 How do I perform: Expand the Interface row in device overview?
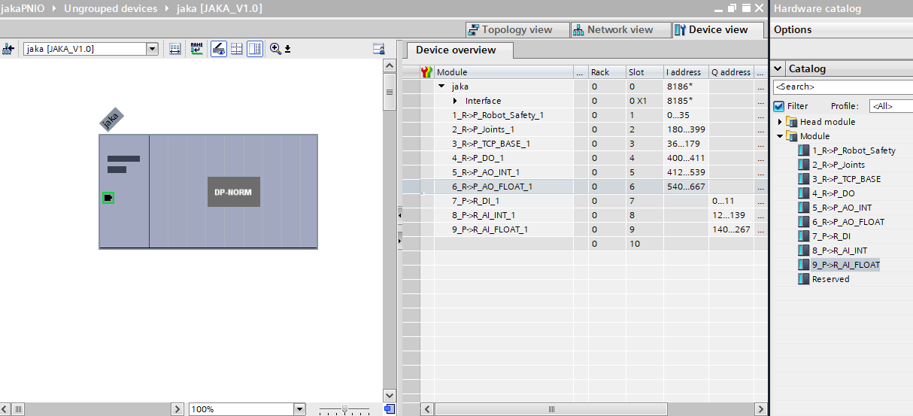coord(455,101)
